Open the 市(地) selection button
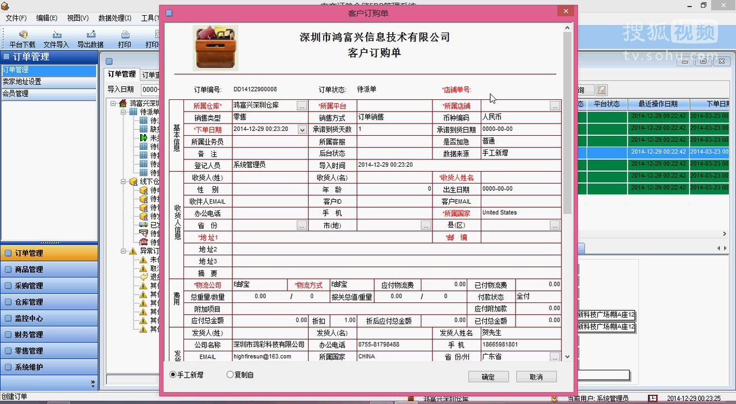Image resolution: width=736 pixels, height=404 pixels. [x=426, y=225]
